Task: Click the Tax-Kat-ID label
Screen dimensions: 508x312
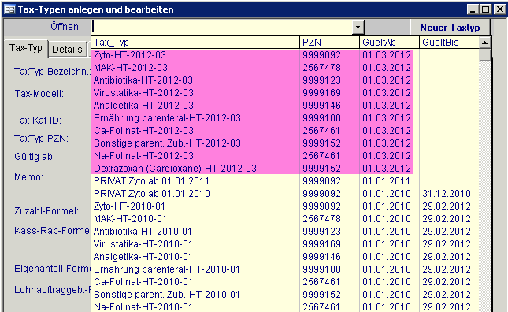Action: click(38, 121)
